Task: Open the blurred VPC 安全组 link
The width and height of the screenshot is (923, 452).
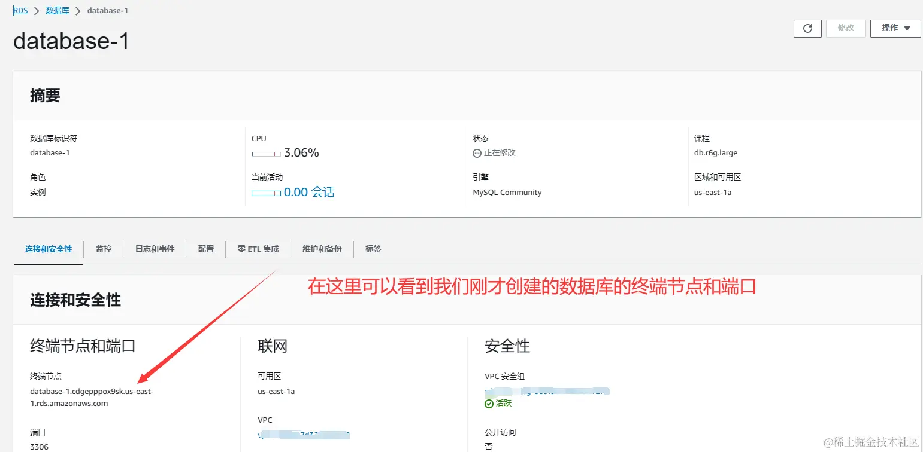Action: [x=547, y=392]
